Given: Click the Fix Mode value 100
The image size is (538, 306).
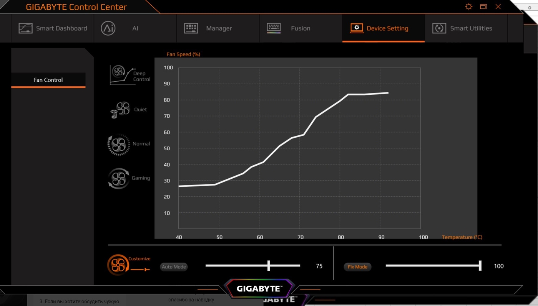Looking at the screenshot, I should (498, 266).
